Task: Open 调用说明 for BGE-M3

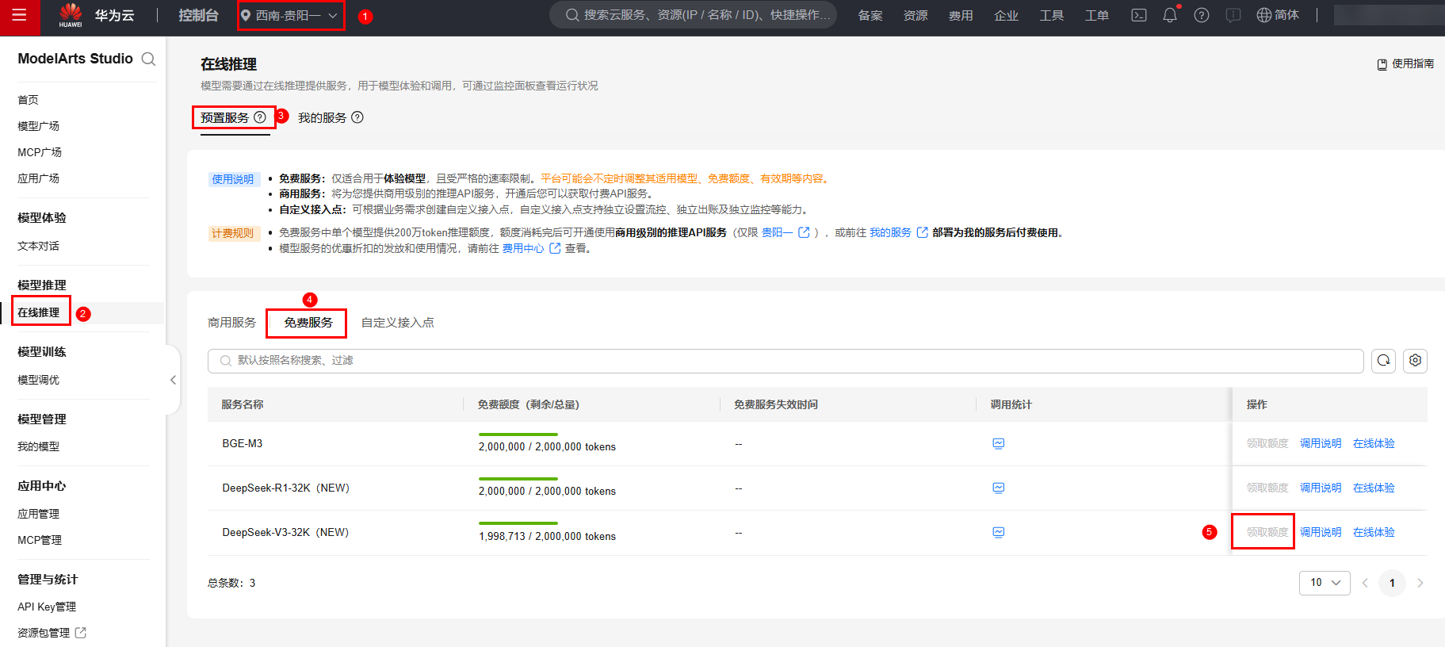Action: click(x=1321, y=443)
